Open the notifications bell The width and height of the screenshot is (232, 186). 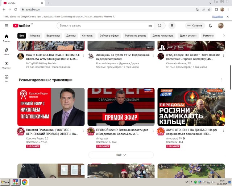pyautogui.click(x=210, y=25)
